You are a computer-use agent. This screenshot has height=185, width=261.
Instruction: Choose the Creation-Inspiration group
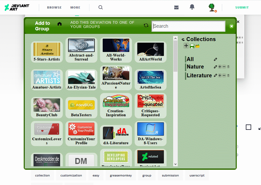click(x=116, y=106)
